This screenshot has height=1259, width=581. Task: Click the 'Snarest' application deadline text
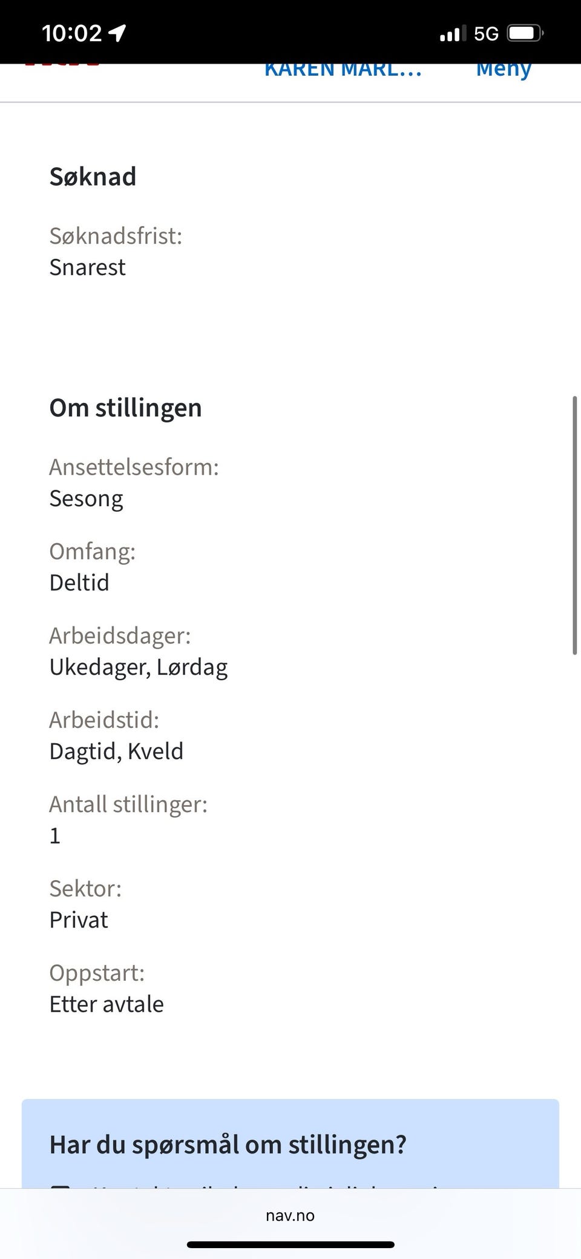pos(87,267)
